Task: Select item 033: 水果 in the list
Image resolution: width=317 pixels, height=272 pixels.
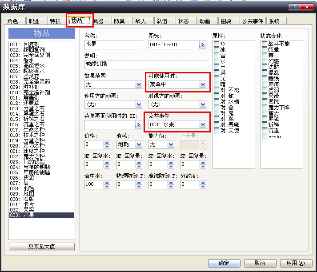Action: [x=42, y=215]
